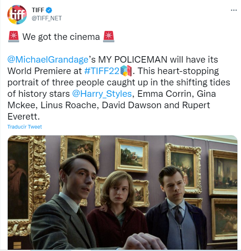The image size is (241, 251).
Task: Open the #TIFF22 hashtag
Action: click(x=102, y=71)
